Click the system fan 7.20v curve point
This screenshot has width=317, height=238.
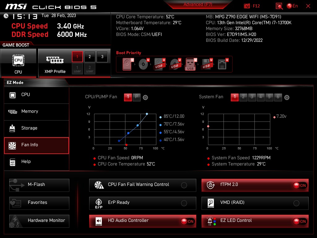208,126
